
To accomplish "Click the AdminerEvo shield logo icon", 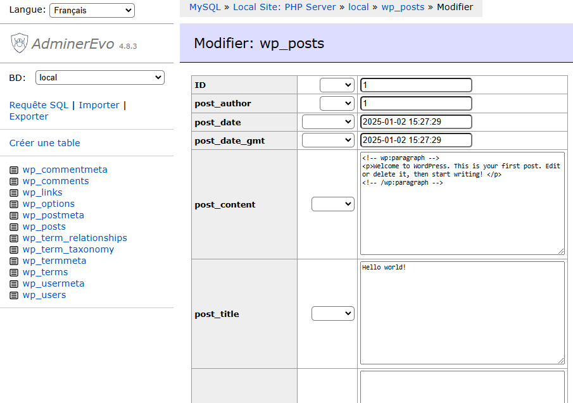I will [19, 43].
